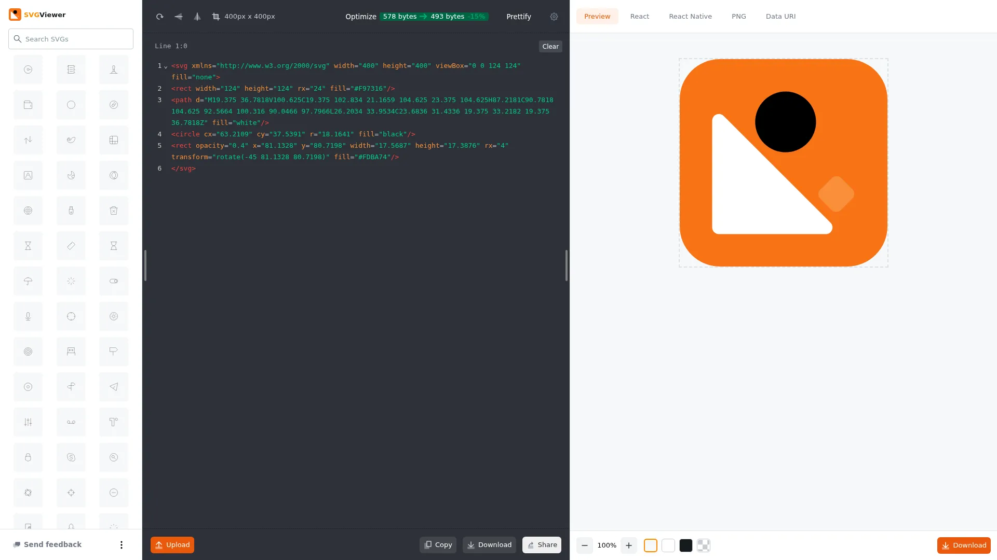Select the wallet icon in sidebar
The width and height of the screenshot is (997, 560).
(28, 105)
